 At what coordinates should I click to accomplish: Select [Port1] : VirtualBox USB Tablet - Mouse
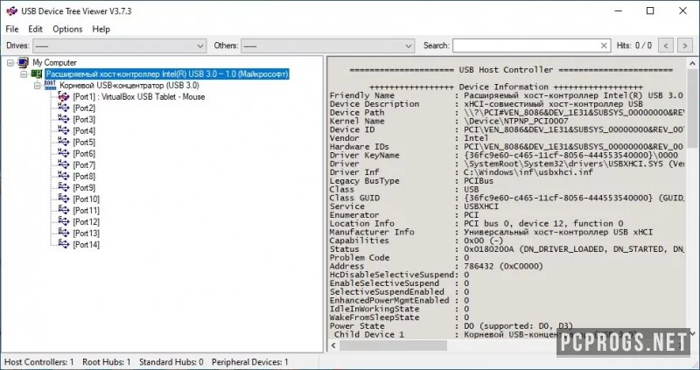(x=139, y=97)
